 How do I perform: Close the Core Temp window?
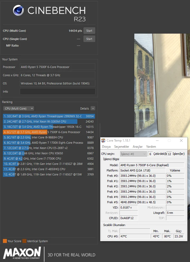pyautogui.click(x=181, y=141)
